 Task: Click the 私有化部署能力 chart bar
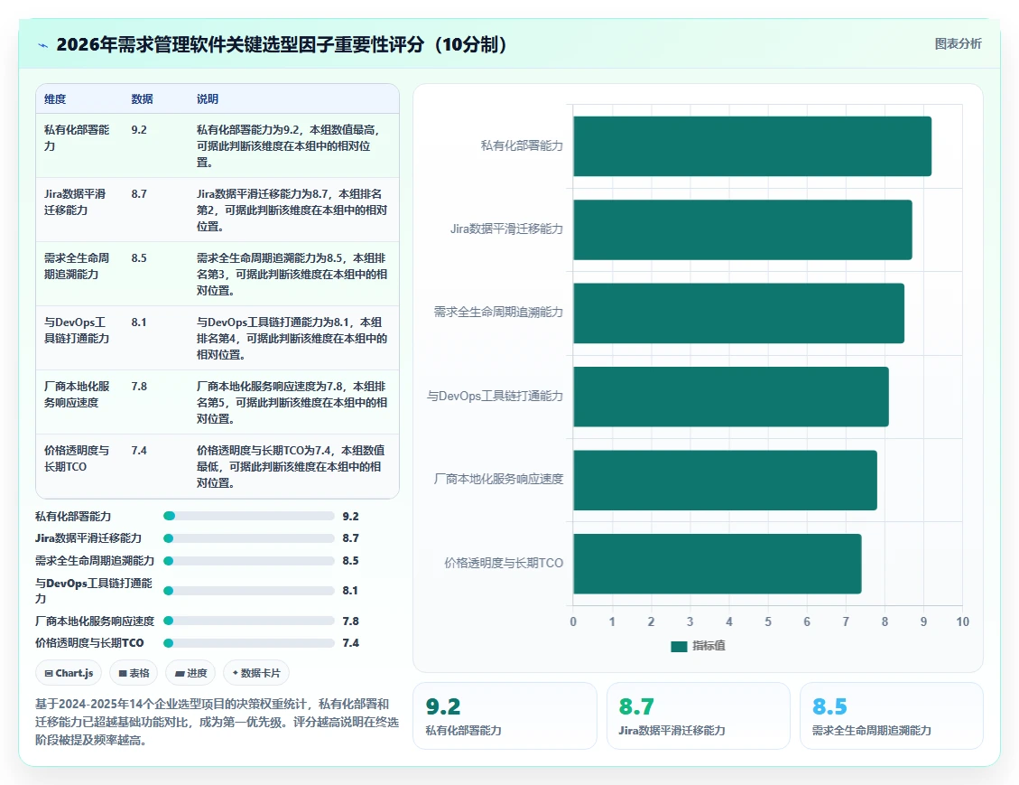[752, 146]
